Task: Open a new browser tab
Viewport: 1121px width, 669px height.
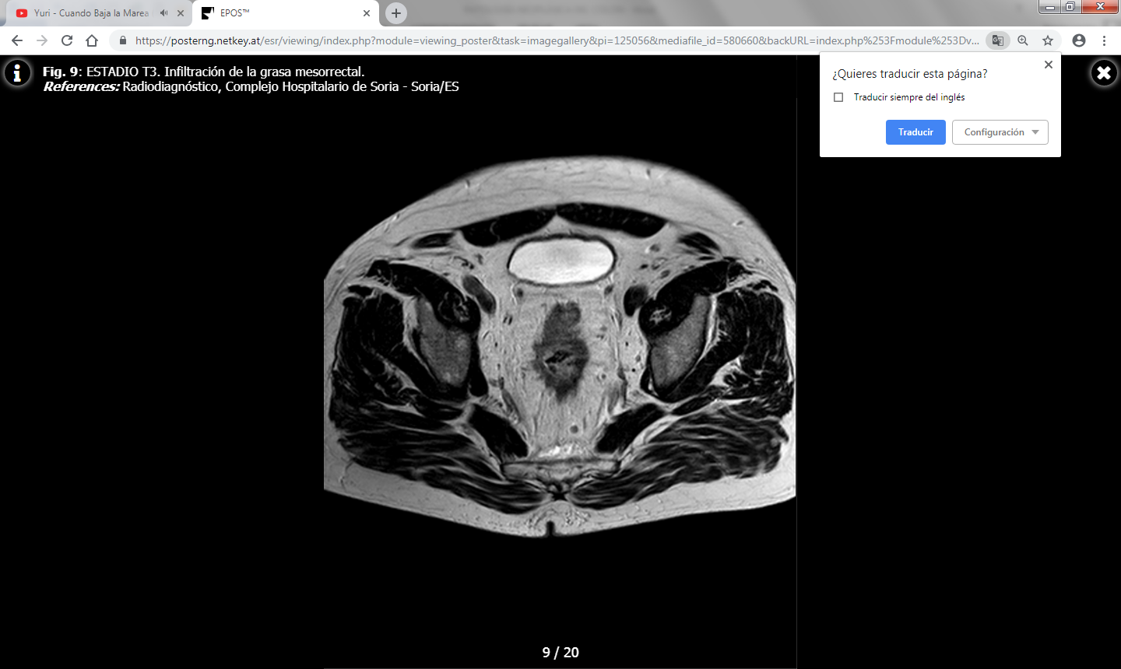Action: click(396, 13)
